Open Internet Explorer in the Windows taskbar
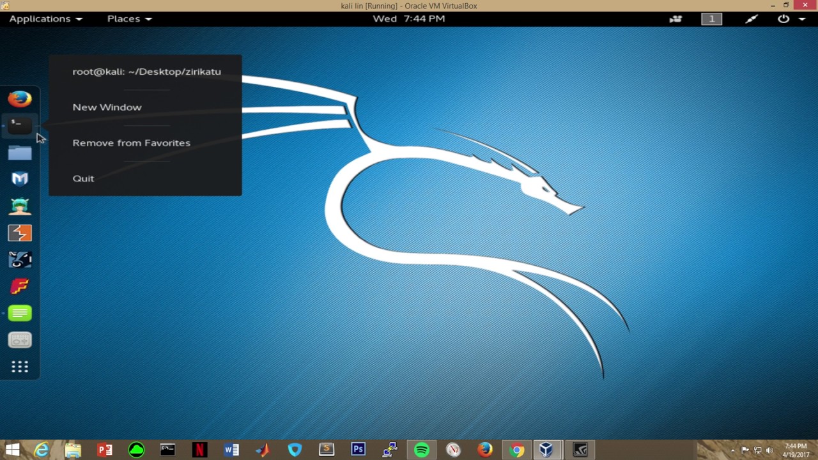The height and width of the screenshot is (460, 818). pos(42,450)
